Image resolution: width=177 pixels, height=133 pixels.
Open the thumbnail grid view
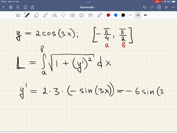tap(11, 7)
